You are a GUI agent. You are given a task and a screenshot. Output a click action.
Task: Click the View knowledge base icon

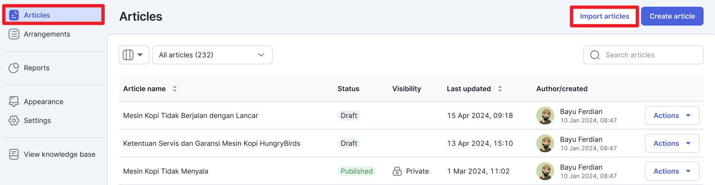pos(14,154)
